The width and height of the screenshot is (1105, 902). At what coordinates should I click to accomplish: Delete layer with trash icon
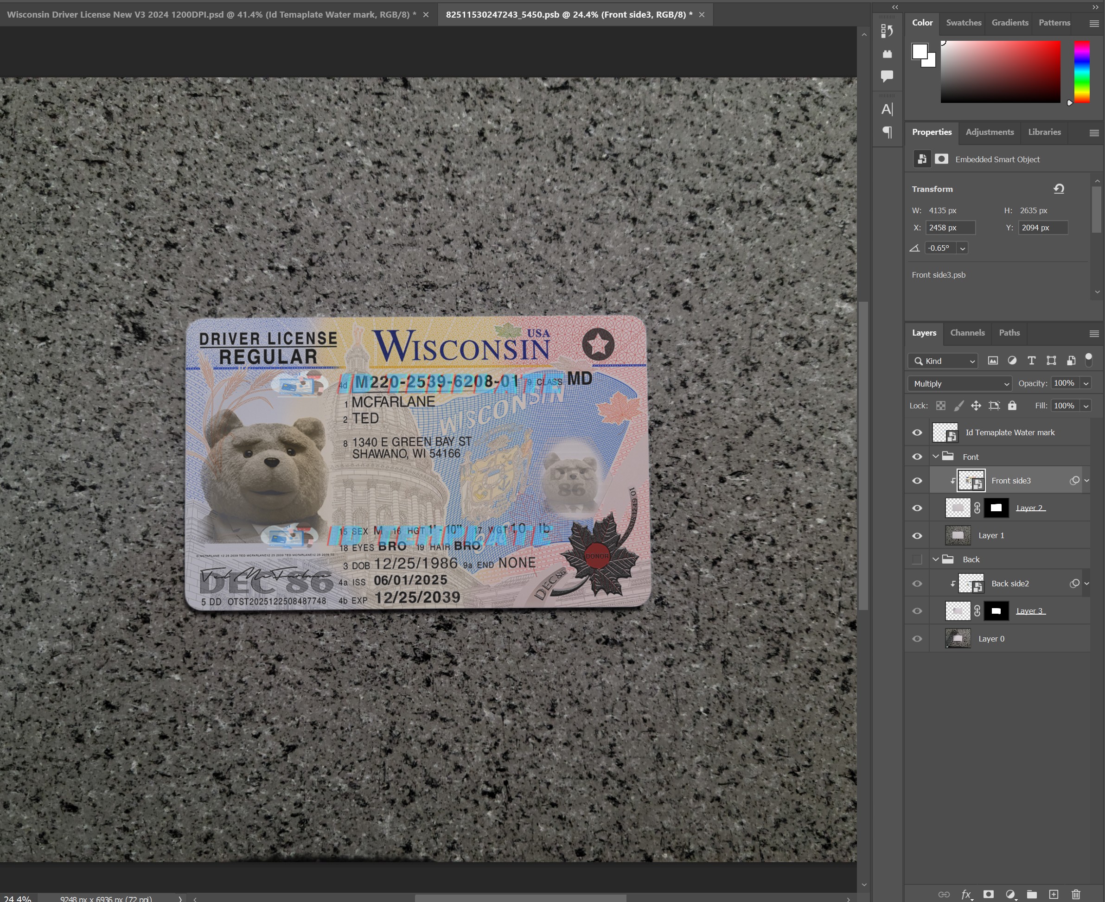coord(1076,894)
